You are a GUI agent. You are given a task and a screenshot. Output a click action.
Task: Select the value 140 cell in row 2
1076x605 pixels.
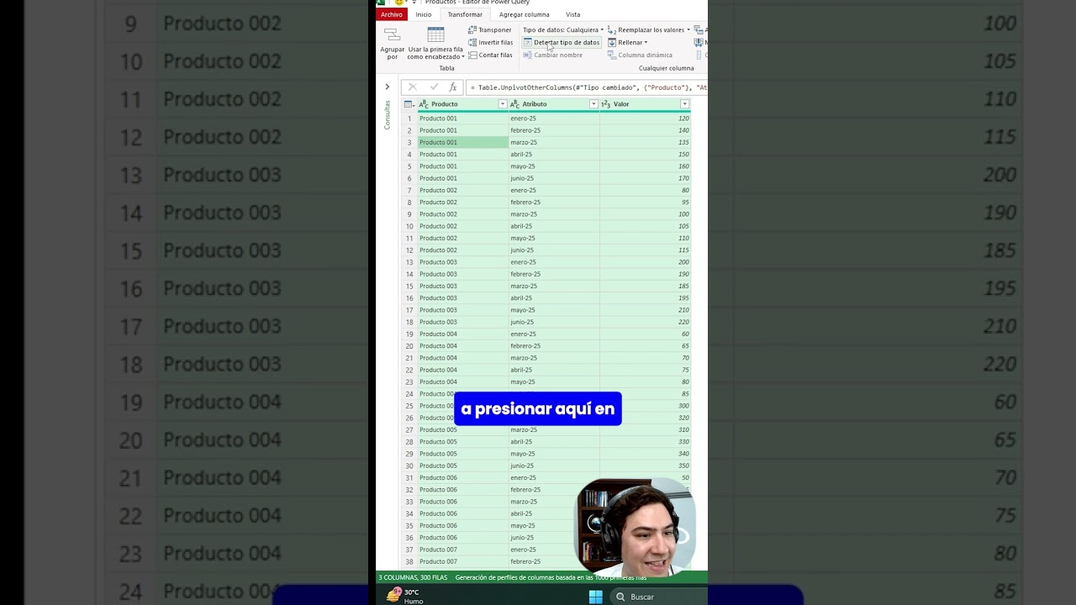click(645, 130)
